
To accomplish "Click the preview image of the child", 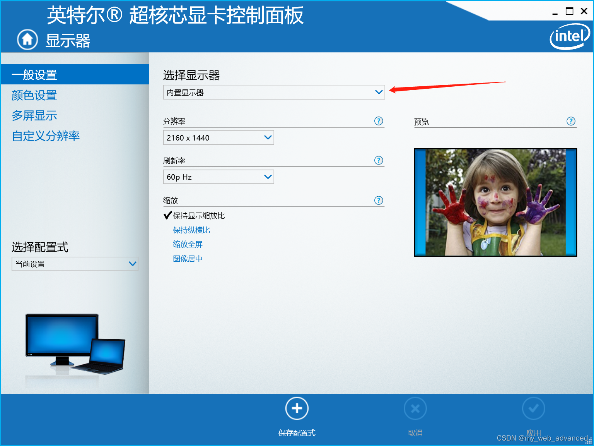I will tap(495, 202).
